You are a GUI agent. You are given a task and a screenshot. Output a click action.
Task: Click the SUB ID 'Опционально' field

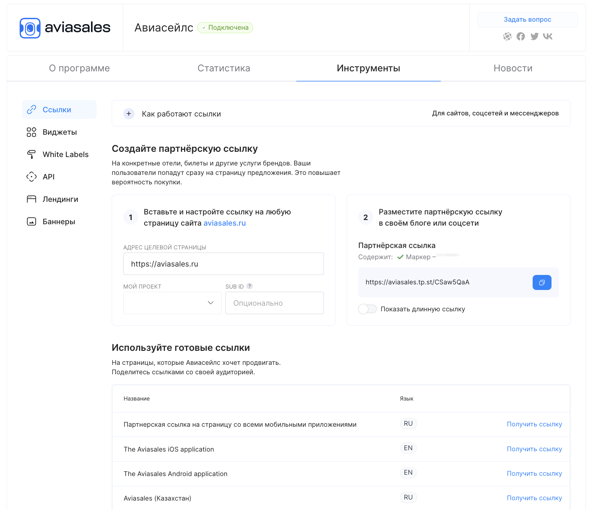(275, 303)
